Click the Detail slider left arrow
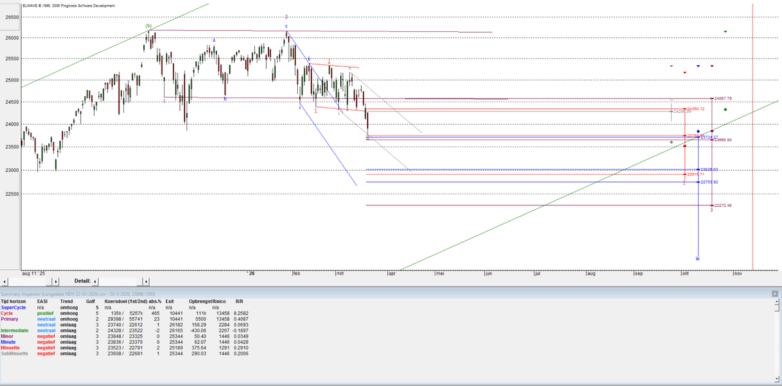 click(96, 281)
